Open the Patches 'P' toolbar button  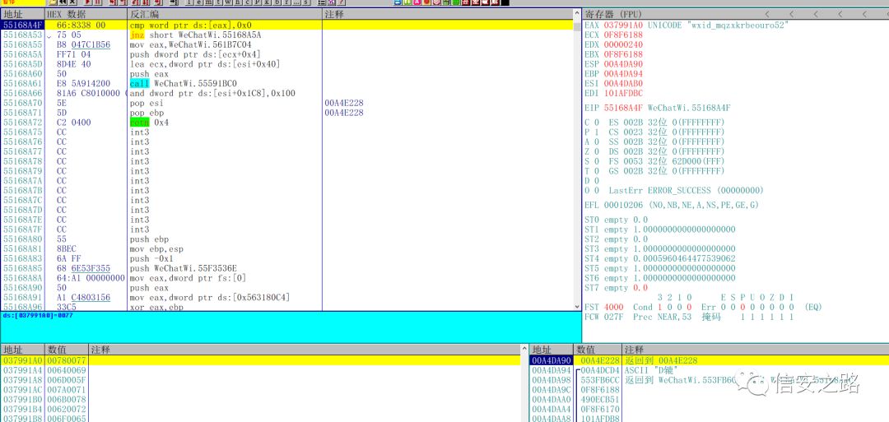258,2
